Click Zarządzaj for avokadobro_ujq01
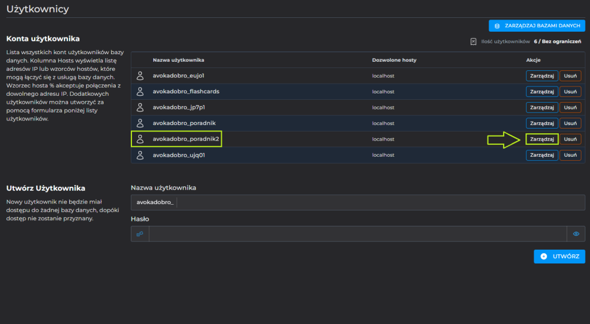Viewport: 590px width, 324px height. (x=542, y=155)
